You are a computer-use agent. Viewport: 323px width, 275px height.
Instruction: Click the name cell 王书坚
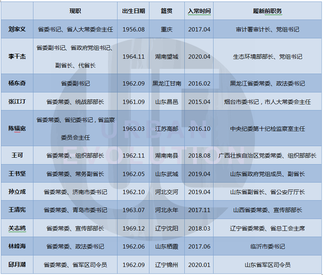tap(17, 173)
